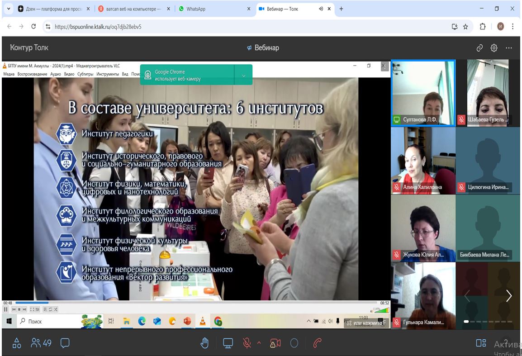This screenshot has height=356, width=522.
Task: Open the shapes apps icon in toolbar
Action: [17, 343]
